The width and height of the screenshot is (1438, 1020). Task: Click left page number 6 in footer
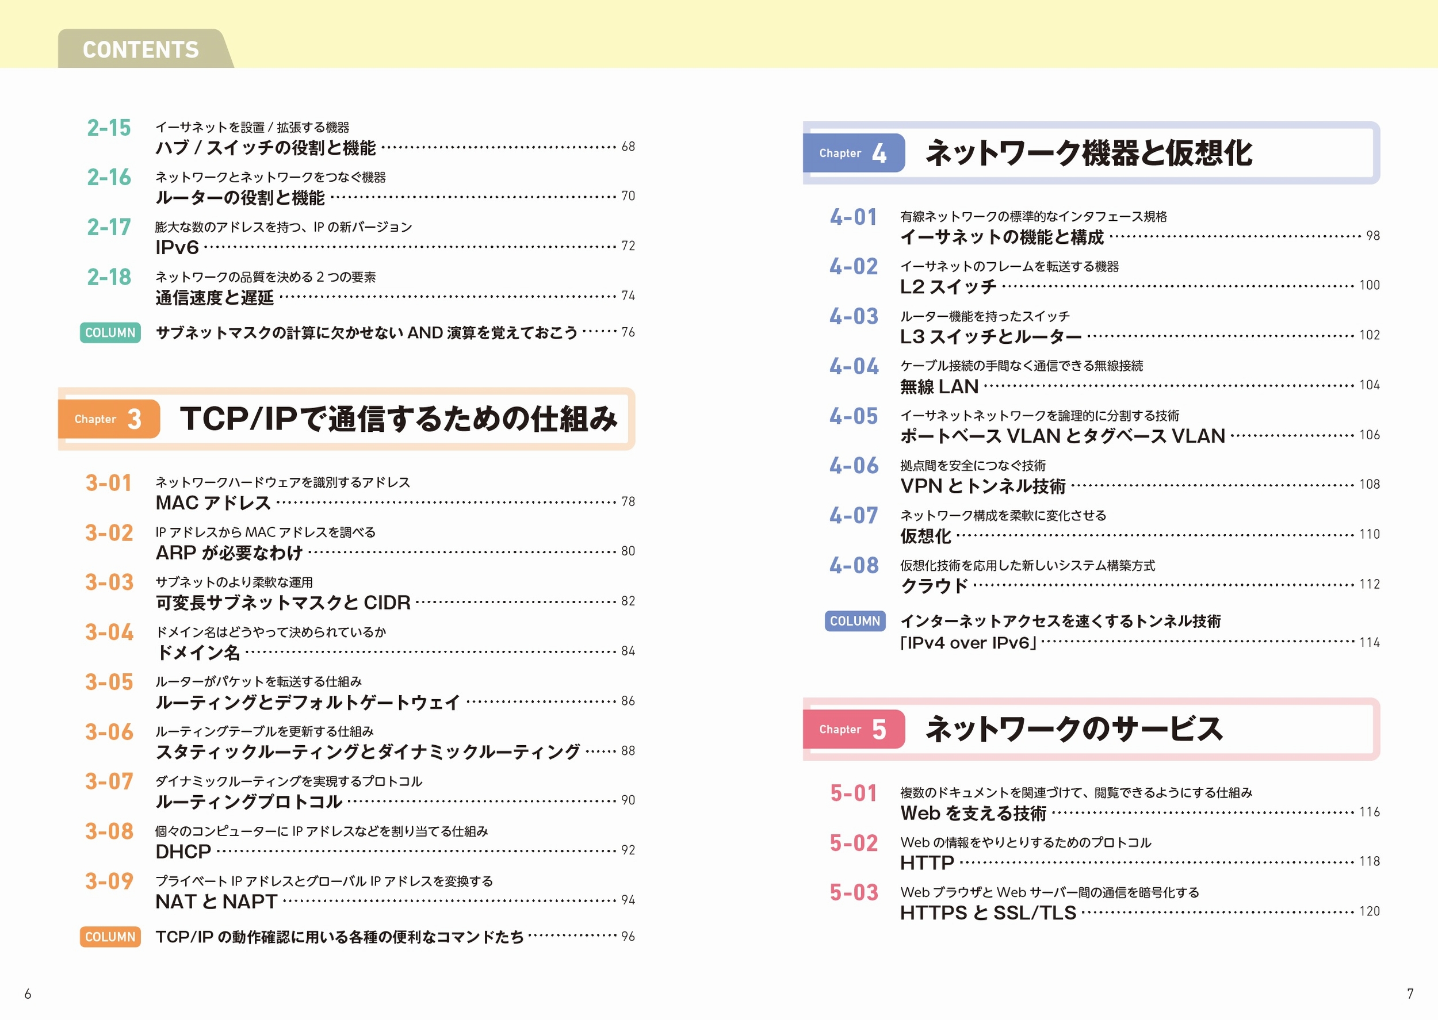tap(28, 994)
